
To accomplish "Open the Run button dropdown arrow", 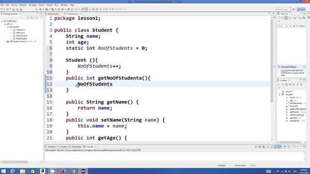I will point(49,9).
